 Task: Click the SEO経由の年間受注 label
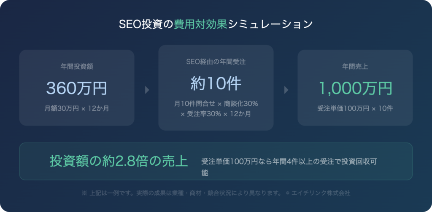216,62
